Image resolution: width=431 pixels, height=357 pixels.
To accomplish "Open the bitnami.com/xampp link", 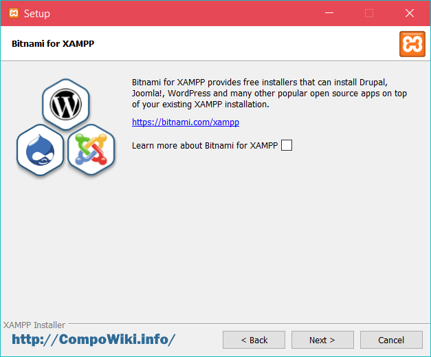I will [x=186, y=122].
